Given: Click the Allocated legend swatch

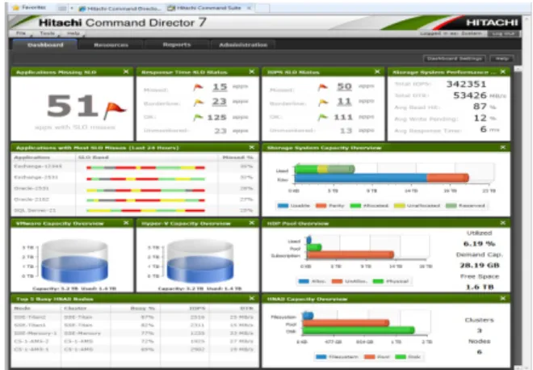Looking at the screenshot, I should tap(355, 206).
